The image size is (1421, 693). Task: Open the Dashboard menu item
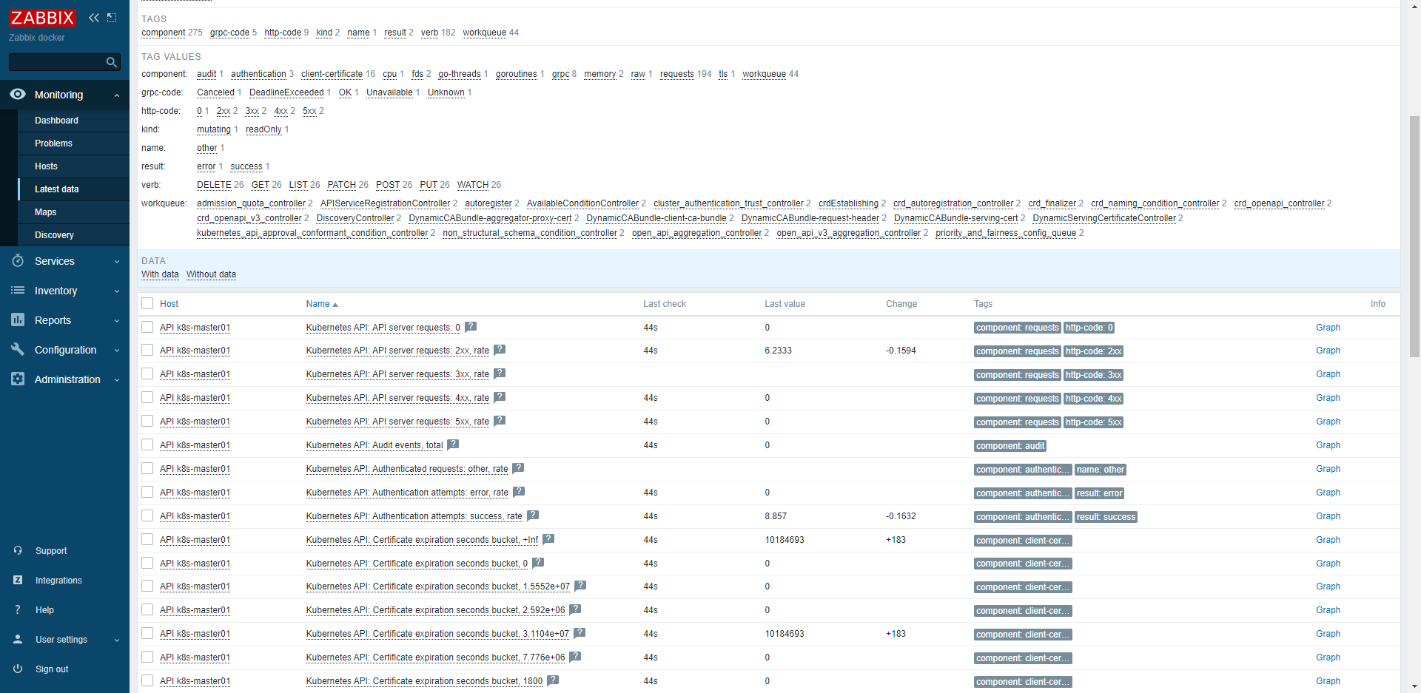pos(73,120)
